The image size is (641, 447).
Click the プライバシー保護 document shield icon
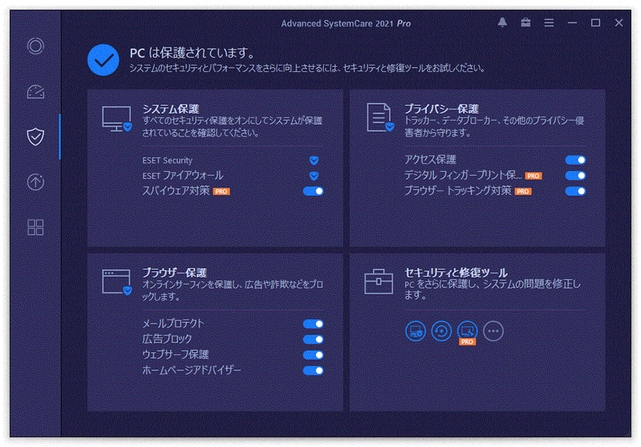[x=380, y=117]
